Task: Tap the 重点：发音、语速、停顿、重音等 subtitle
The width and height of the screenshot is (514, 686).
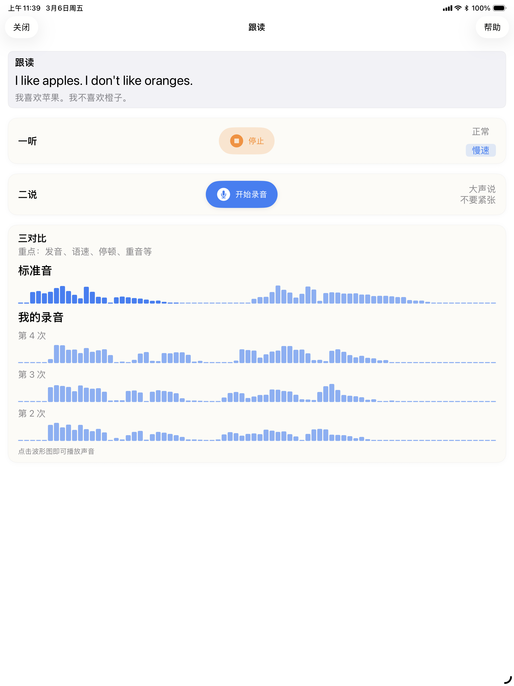Action: (x=85, y=252)
